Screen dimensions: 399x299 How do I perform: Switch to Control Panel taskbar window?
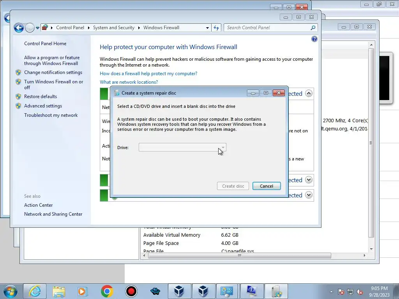click(x=227, y=291)
